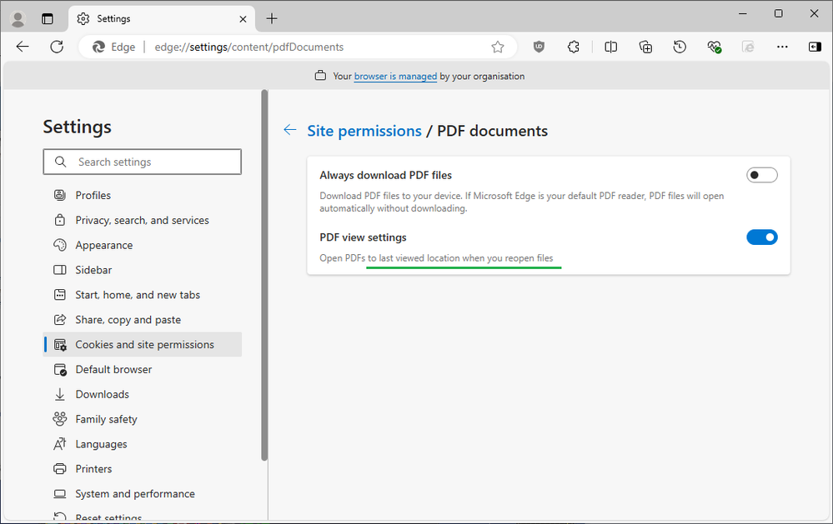Go back to Site permissions link
This screenshot has width=833, height=524.
pos(364,131)
